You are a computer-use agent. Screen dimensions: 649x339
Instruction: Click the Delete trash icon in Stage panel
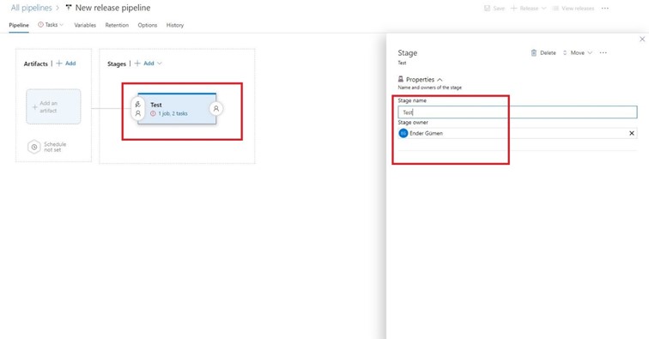pos(533,53)
